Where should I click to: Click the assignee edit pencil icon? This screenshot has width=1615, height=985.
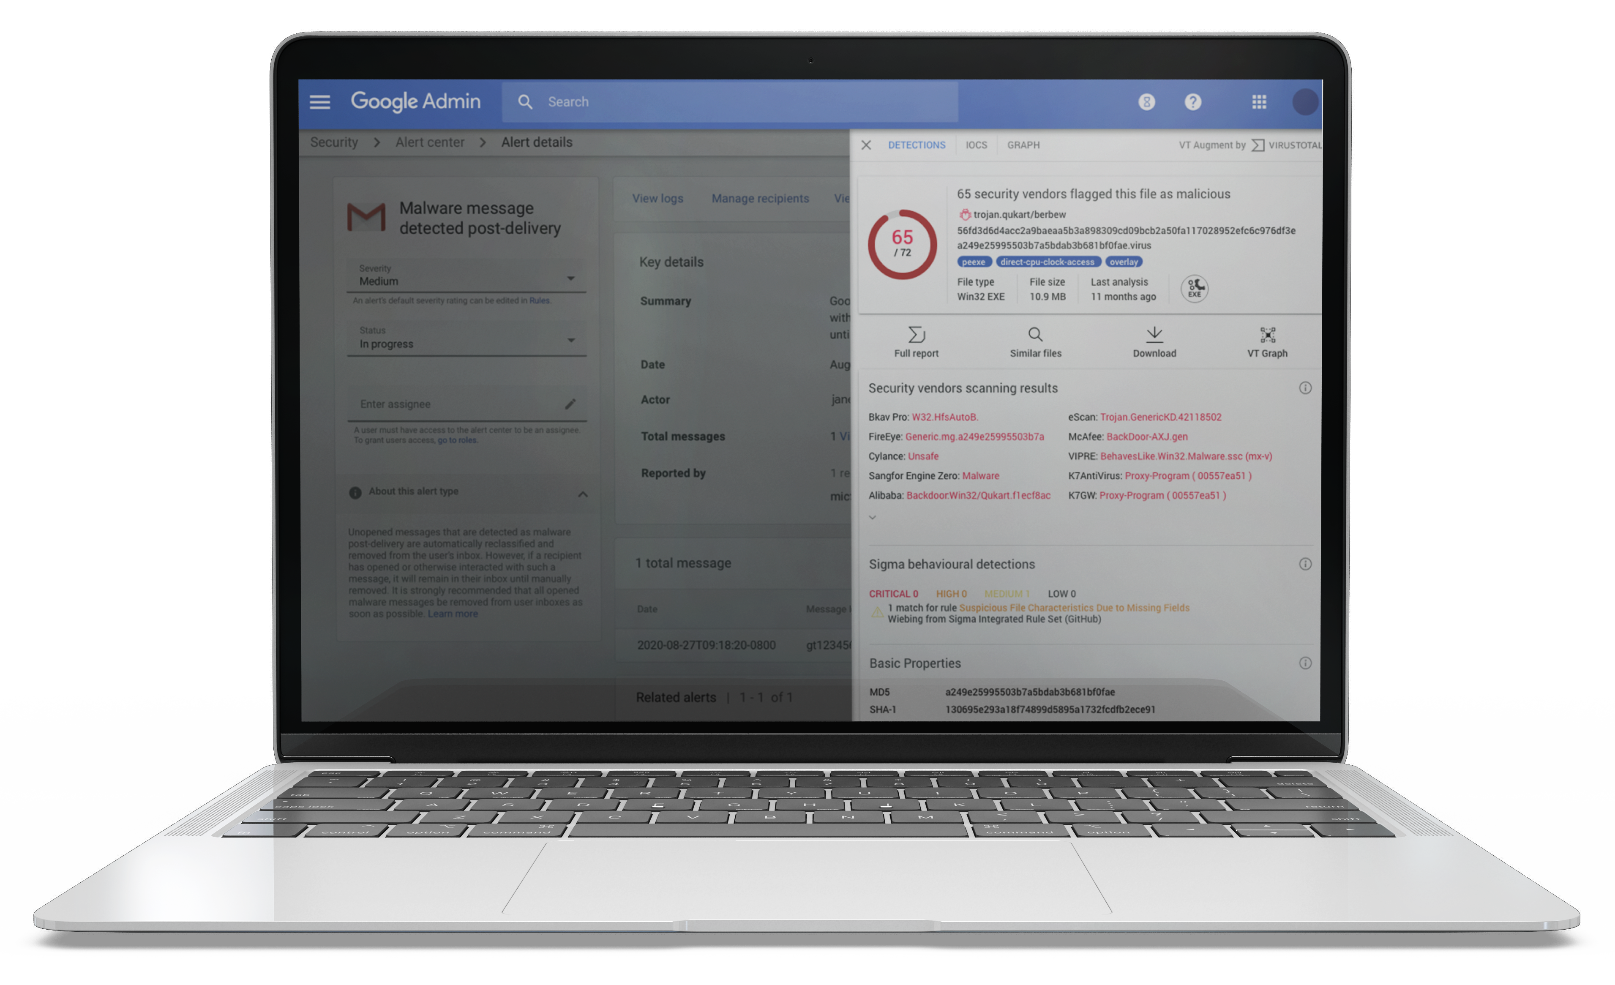570,404
